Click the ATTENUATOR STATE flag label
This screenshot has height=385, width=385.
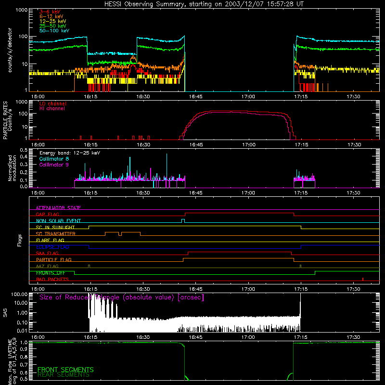(x=58, y=208)
